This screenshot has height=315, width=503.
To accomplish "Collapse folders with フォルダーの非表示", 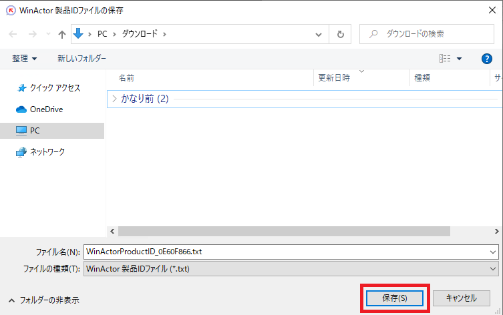I will click(x=44, y=300).
